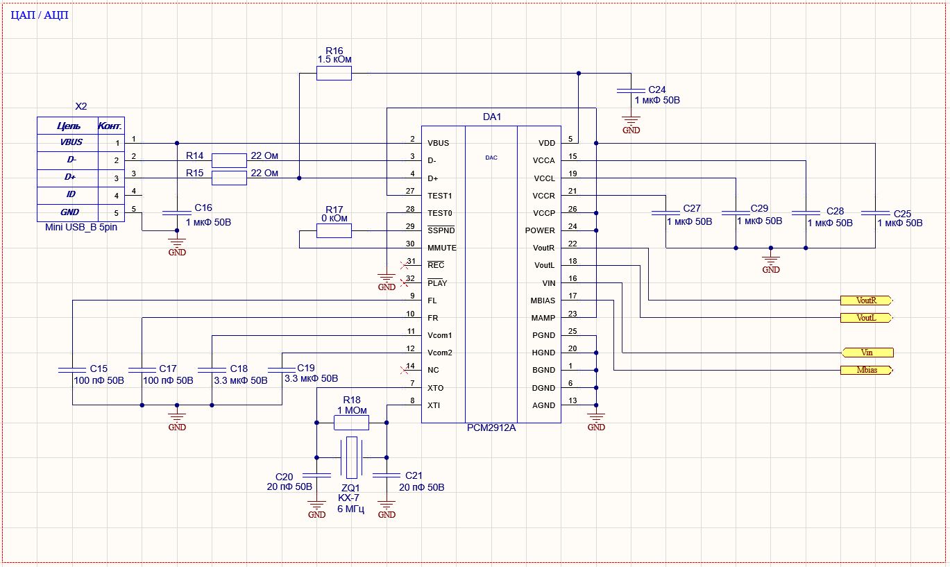Click the MAMP pin label on DA1
The image size is (950, 567).
click(544, 318)
